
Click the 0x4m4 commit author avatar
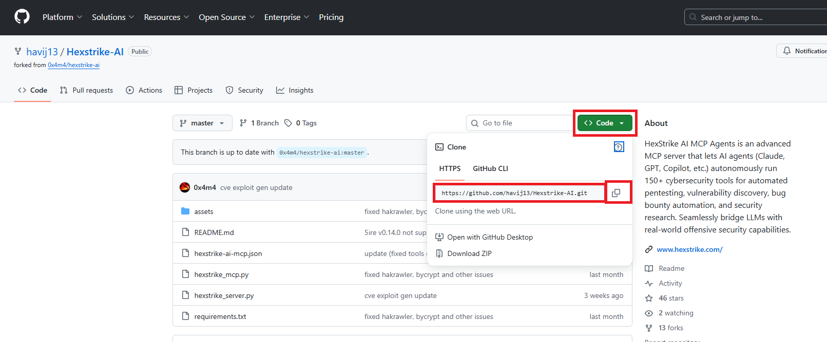(x=185, y=187)
